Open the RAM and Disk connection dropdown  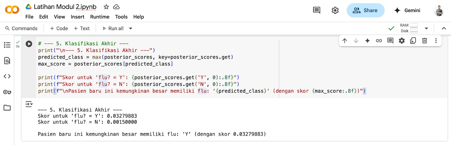(426, 28)
